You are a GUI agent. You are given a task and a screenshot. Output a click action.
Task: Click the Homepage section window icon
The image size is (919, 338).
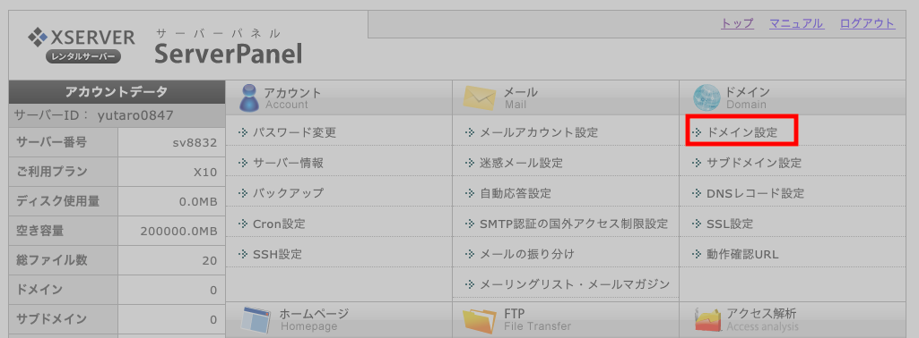coord(256,319)
